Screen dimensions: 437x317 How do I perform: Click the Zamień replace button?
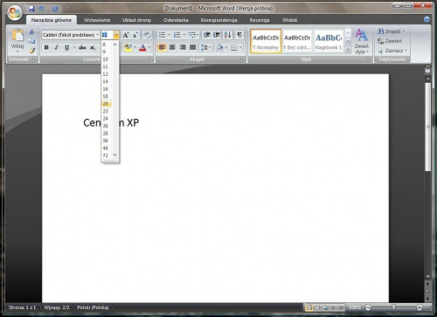pyautogui.click(x=390, y=41)
